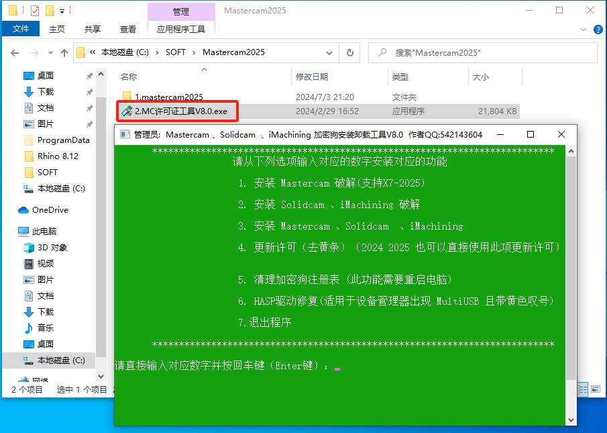Viewport: 607px width, 433px height.
Task: Open the 应用程序工具 ribbon tab
Action: (x=181, y=29)
